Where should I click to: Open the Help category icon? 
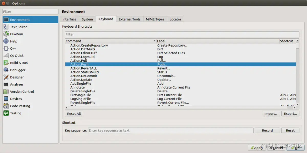(6, 41)
